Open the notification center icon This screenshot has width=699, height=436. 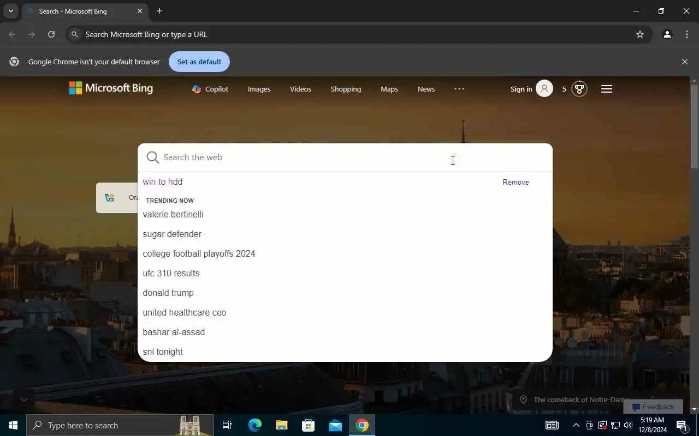coord(682,425)
